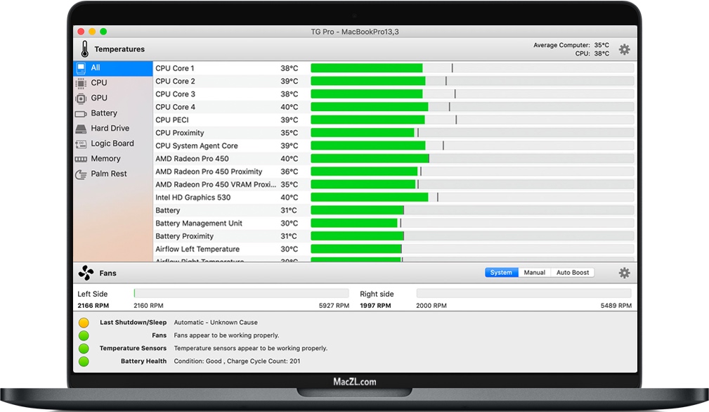Switch fan control to System mode
Viewport: 709px width, 412px height.
coord(501,273)
